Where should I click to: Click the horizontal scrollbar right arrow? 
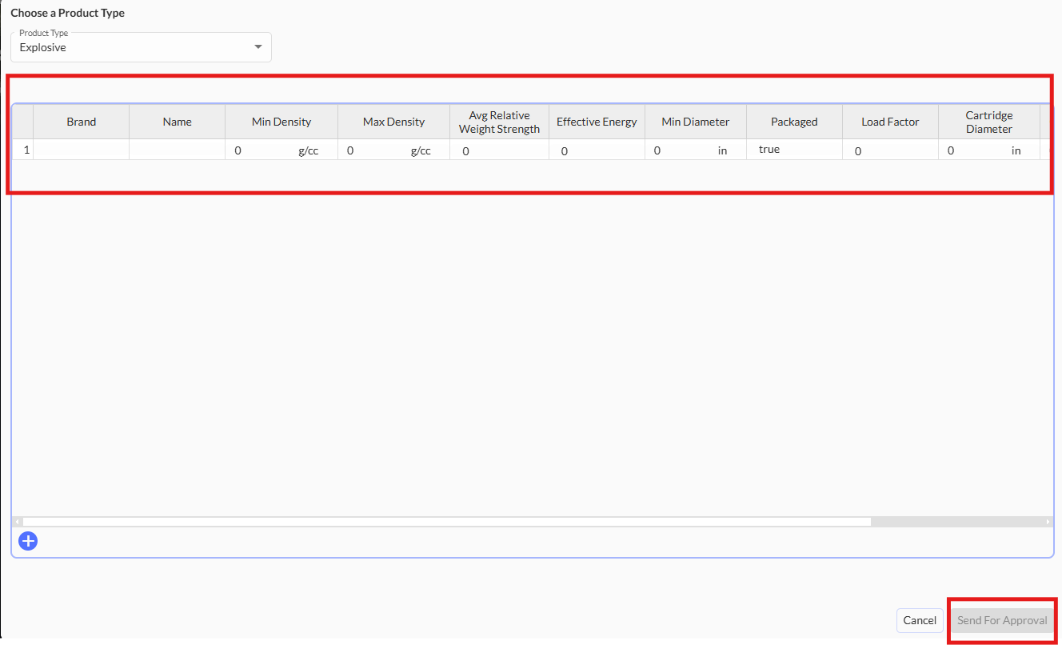point(1048,522)
